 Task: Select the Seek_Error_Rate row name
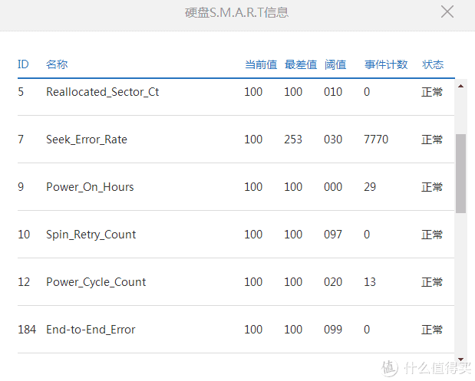click(87, 140)
